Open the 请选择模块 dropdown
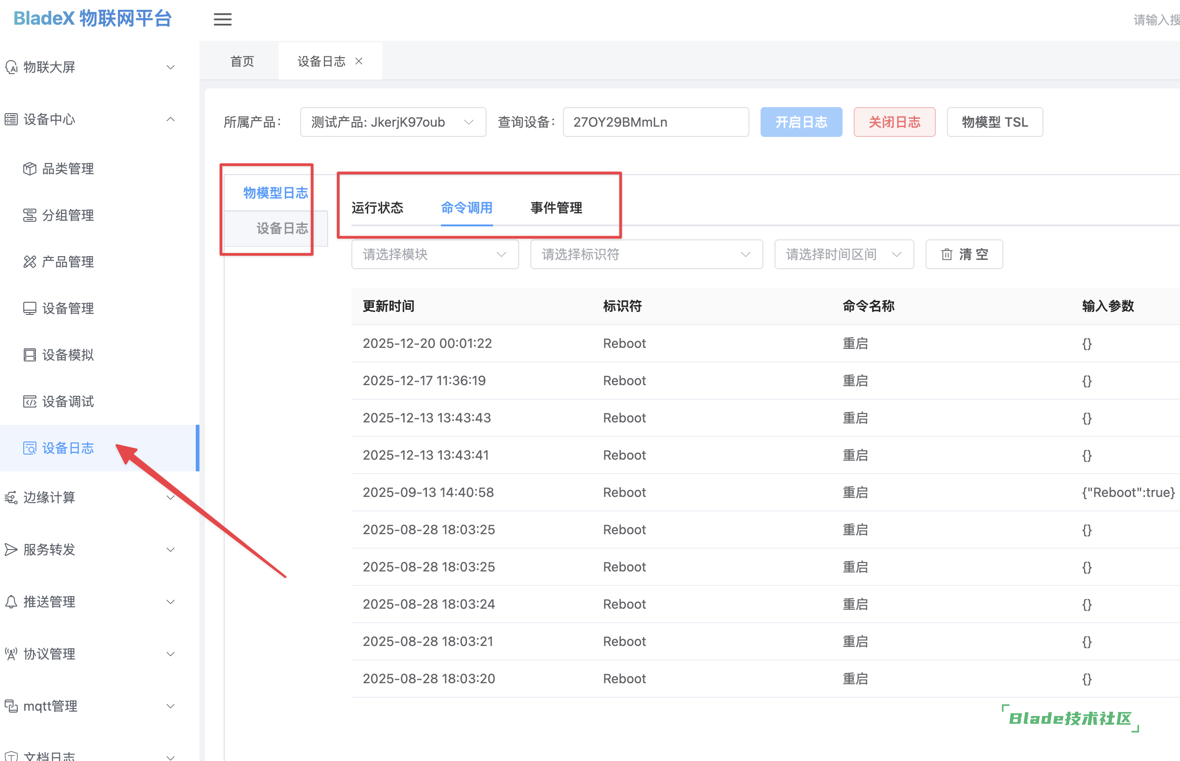Screen dimensions: 1180x761 [434, 254]
